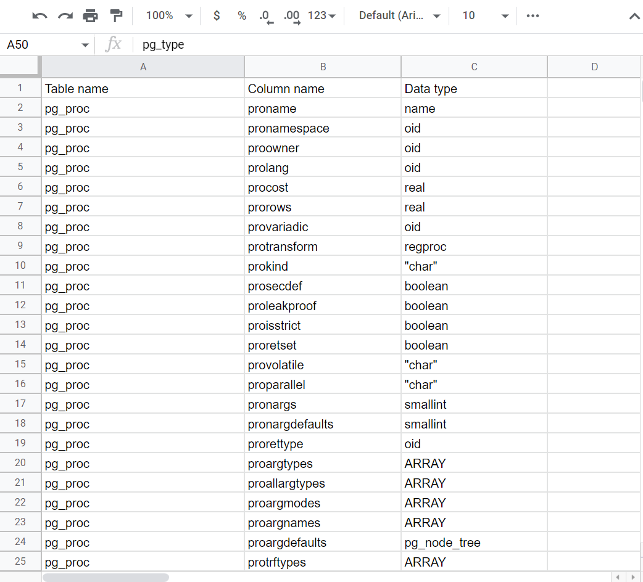Viewport: 643px width, 582px height.
Task: Collapse the toolbar with the up chevron
Action: 634,17
